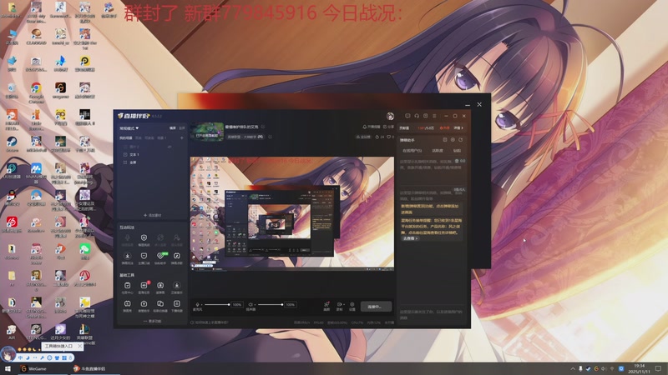The height and width of the screenshot is (375, 668).
Task: Switch to the 横屏 orientation tab
Action: (173, 128)
